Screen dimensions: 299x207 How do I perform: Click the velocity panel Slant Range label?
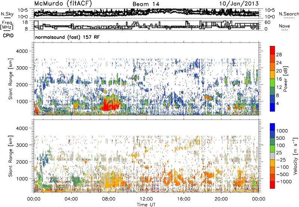[x=10, y=156]
